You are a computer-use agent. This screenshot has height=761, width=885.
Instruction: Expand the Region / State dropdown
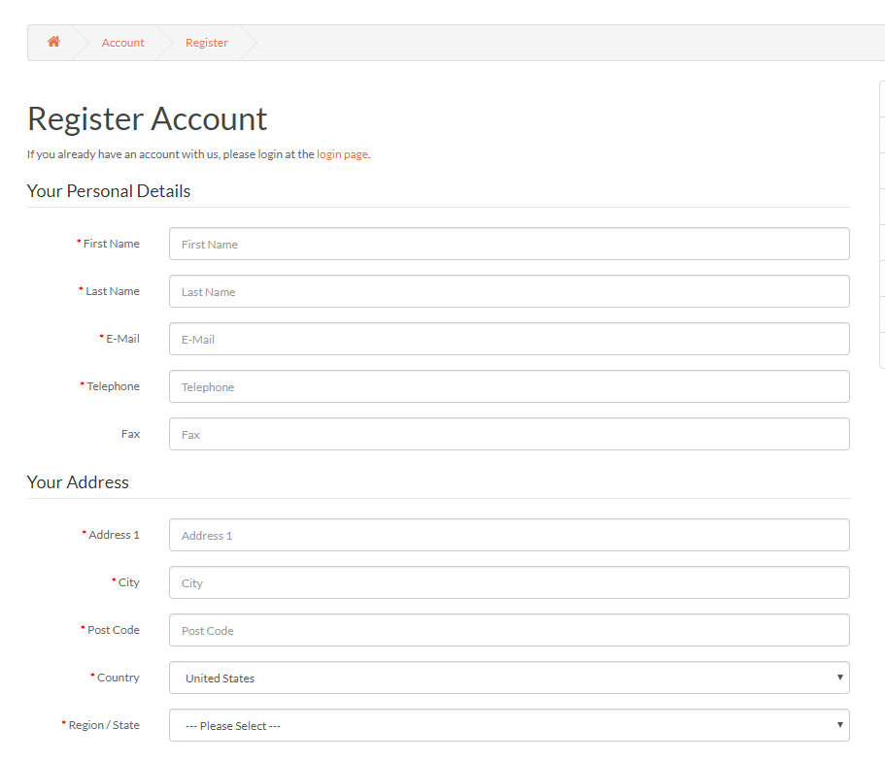509,725
